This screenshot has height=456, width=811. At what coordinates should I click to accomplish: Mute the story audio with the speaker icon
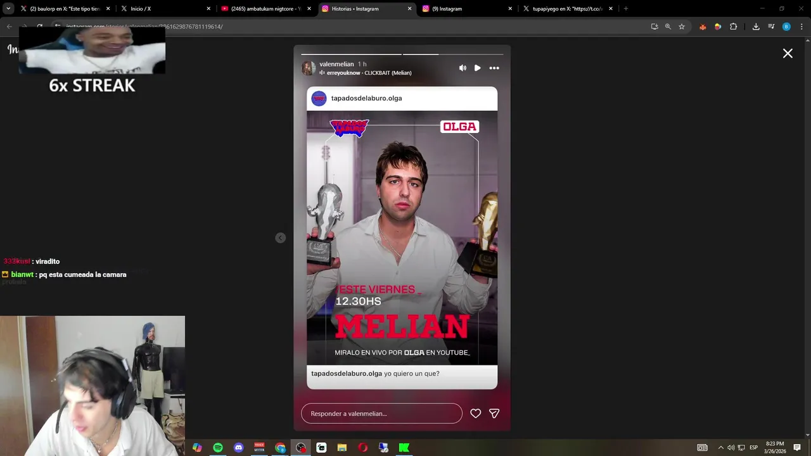[x=463, y=68]
